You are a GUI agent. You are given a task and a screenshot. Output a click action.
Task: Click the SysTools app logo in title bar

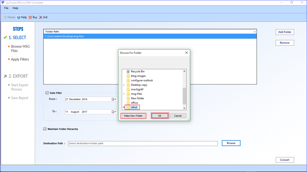(3, 3)
